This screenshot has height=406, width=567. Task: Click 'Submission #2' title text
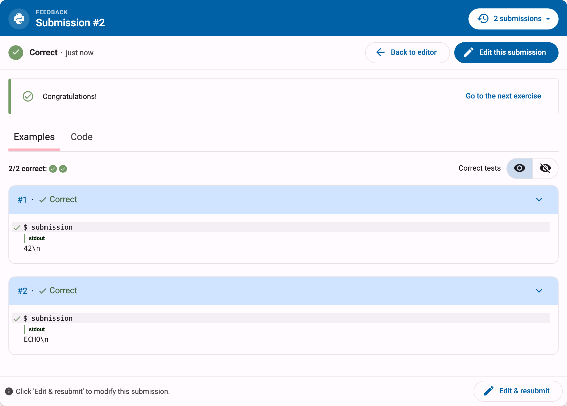click(x=70, y=23)
